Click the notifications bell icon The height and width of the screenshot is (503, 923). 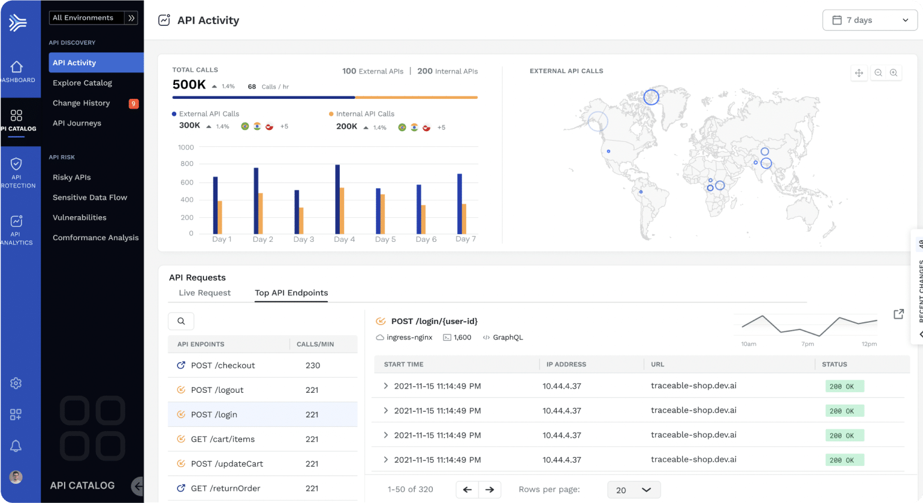[x=16, y=446]
